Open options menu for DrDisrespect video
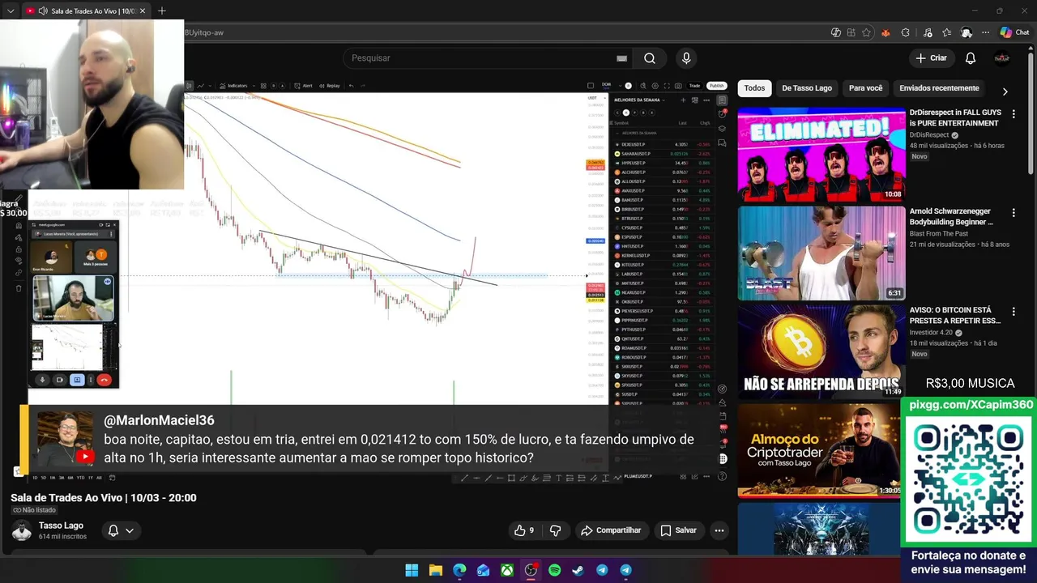 coord(1014,113)
